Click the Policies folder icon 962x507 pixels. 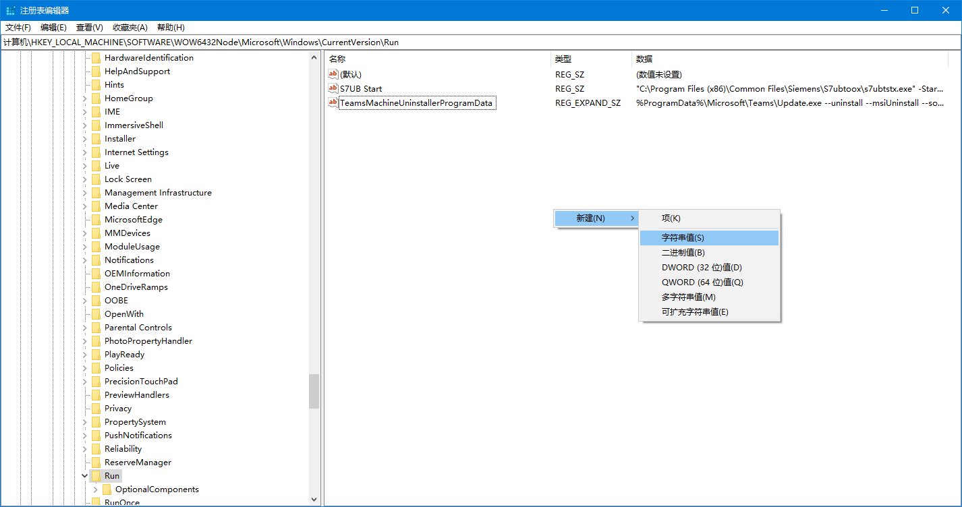[96, 368]
